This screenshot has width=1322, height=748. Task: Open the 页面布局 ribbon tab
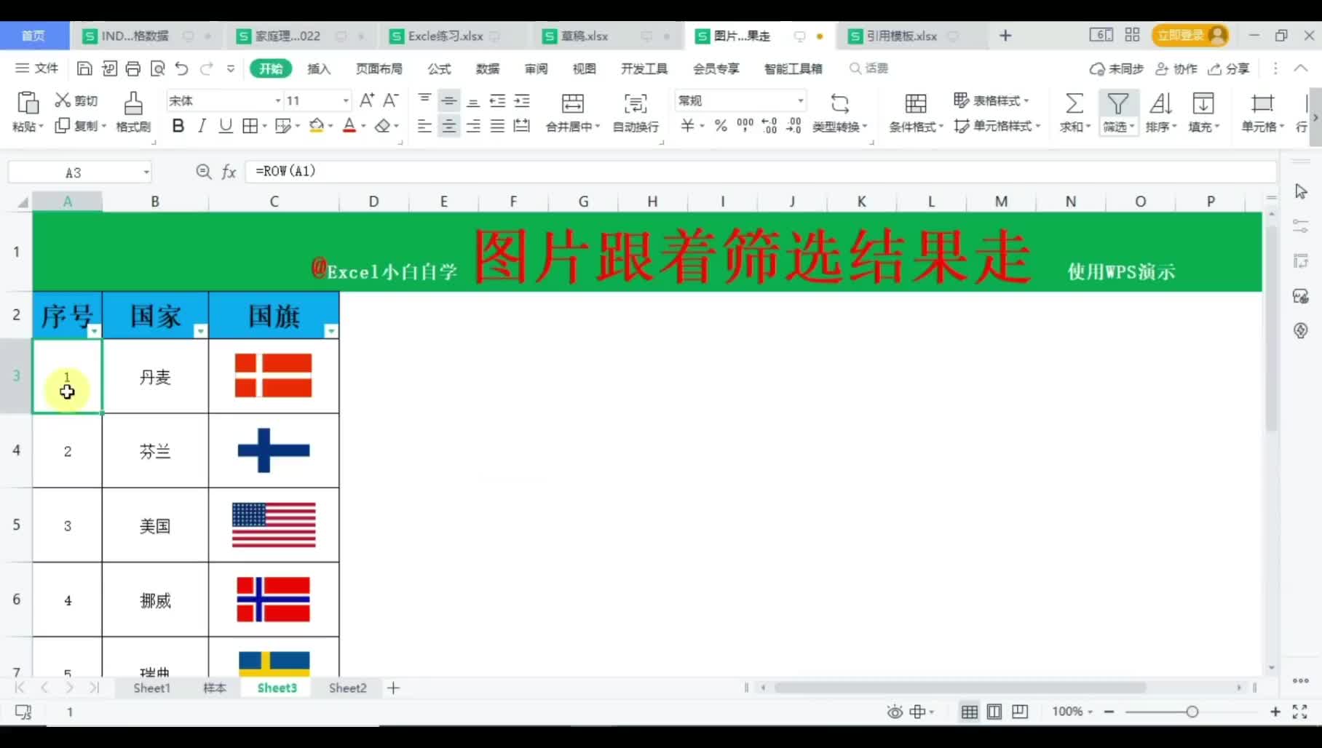coord(379,68)
